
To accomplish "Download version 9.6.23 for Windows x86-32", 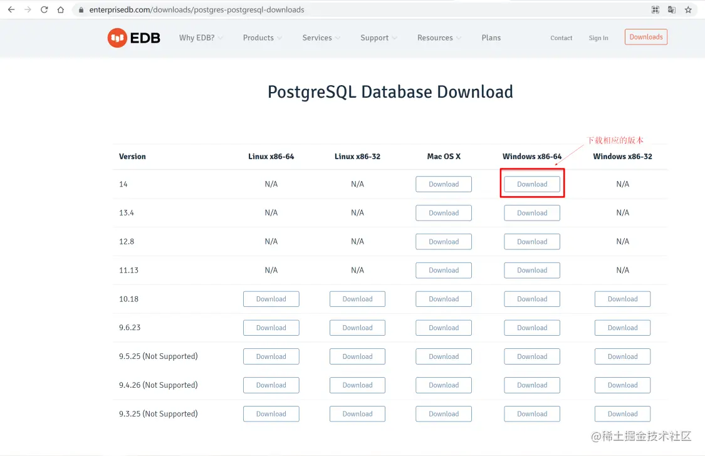I will point(623,328).
